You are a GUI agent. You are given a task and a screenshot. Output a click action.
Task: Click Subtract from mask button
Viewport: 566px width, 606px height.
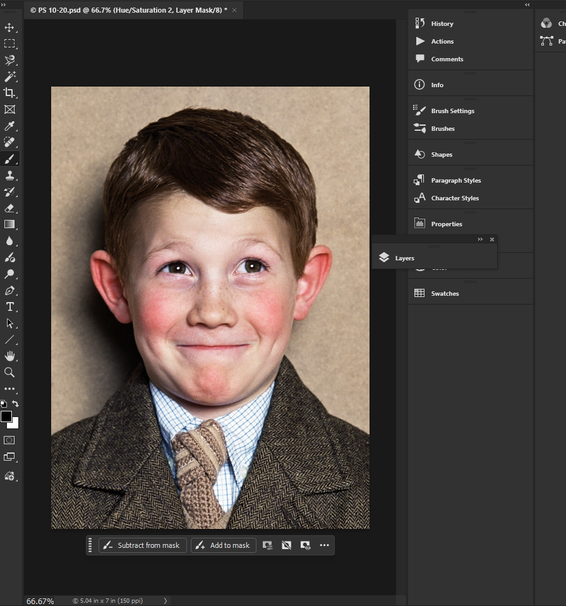(143, 545)
